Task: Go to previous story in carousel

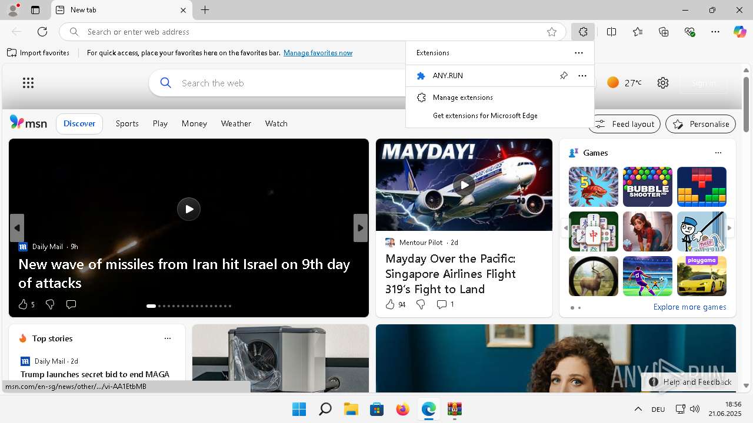Action: point(17,228)
